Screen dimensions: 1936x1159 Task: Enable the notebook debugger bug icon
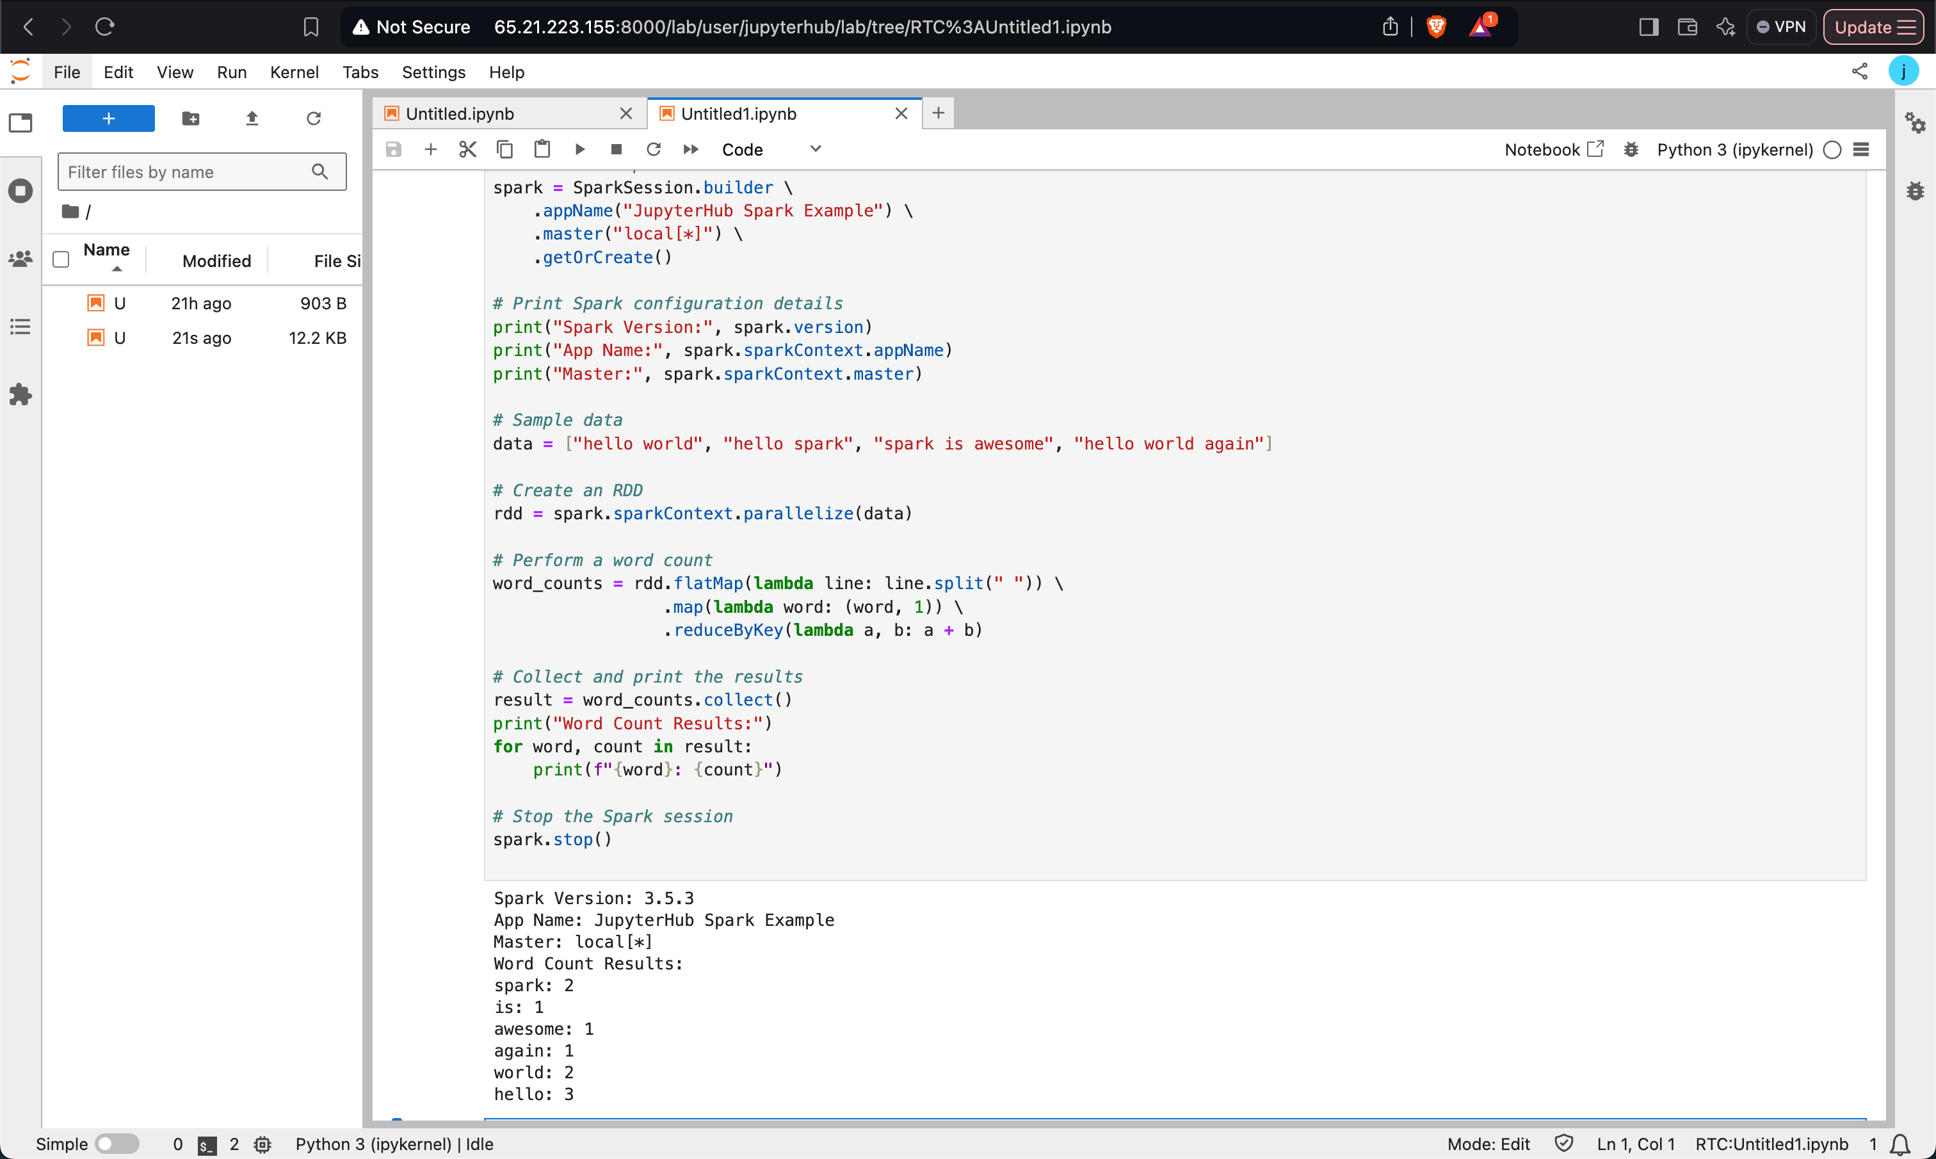click(1631, 149)
